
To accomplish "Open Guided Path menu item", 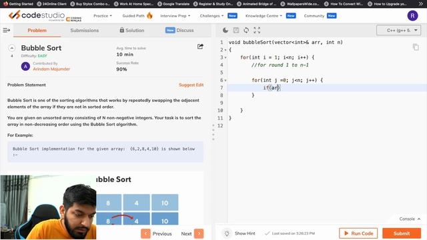I will coord(133,16).
